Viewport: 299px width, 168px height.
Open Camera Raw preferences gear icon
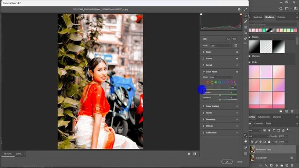click(239, 9)
